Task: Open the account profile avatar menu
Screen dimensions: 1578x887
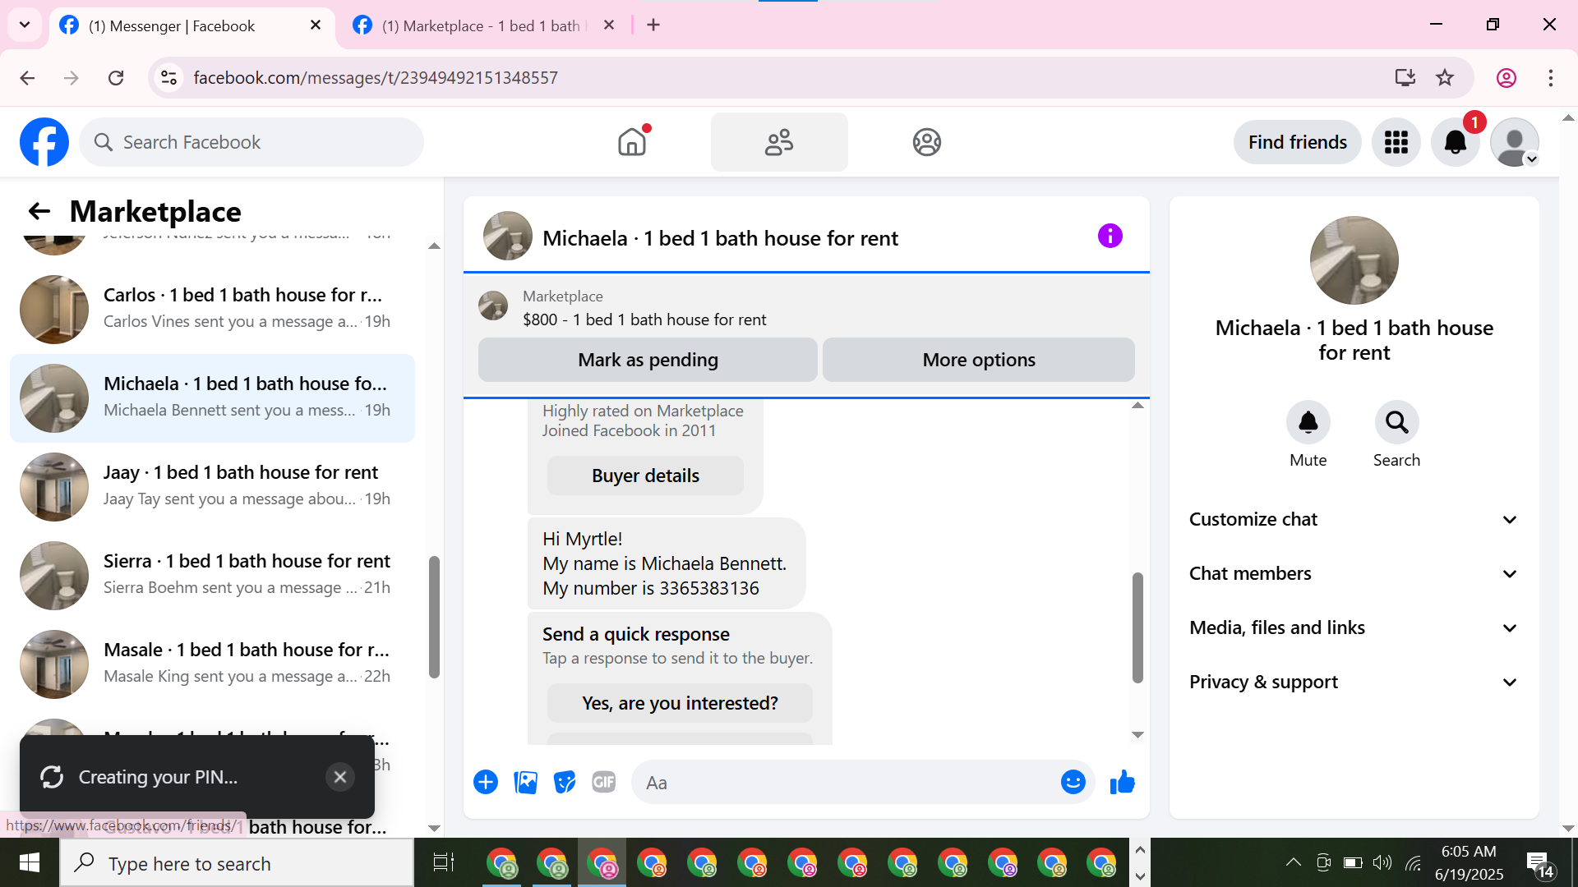Action: coord(1515,142)
